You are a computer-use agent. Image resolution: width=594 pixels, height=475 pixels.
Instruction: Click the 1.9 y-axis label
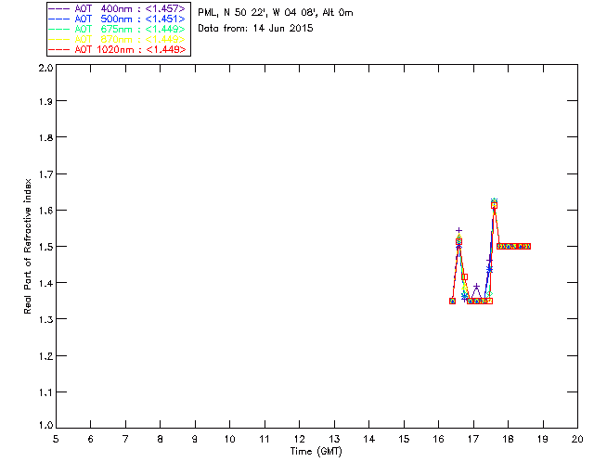click(45, 101)
